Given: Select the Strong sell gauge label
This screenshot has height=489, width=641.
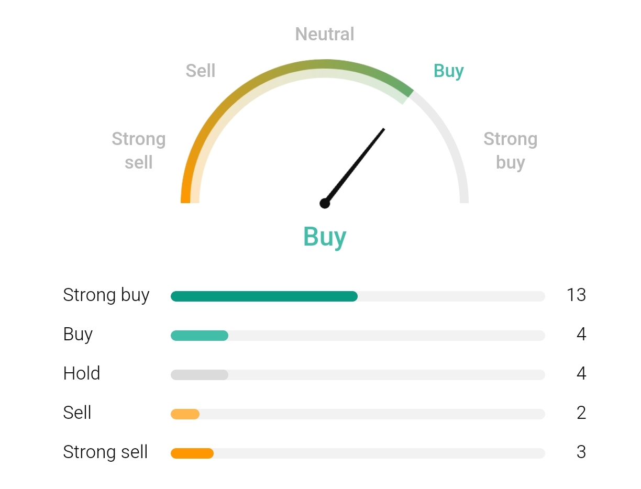Looking at the screenshot, I should coord(139,151).
